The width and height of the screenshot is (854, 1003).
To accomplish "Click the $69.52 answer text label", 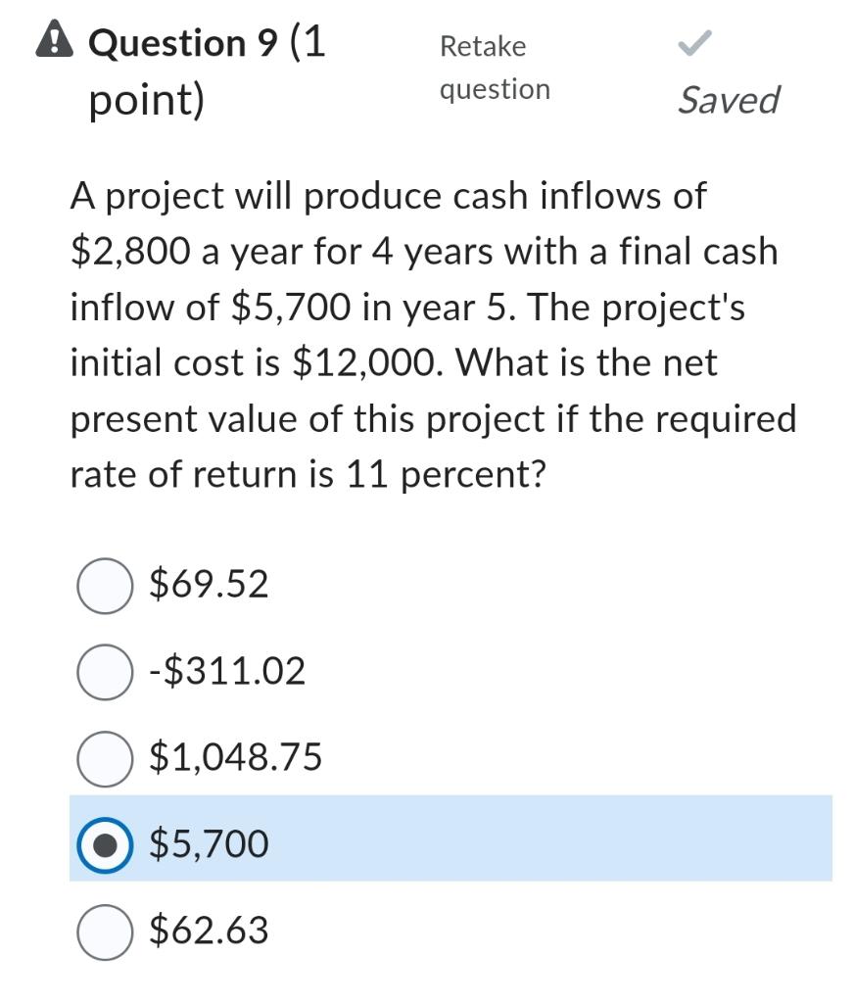I will coord(210,585).
